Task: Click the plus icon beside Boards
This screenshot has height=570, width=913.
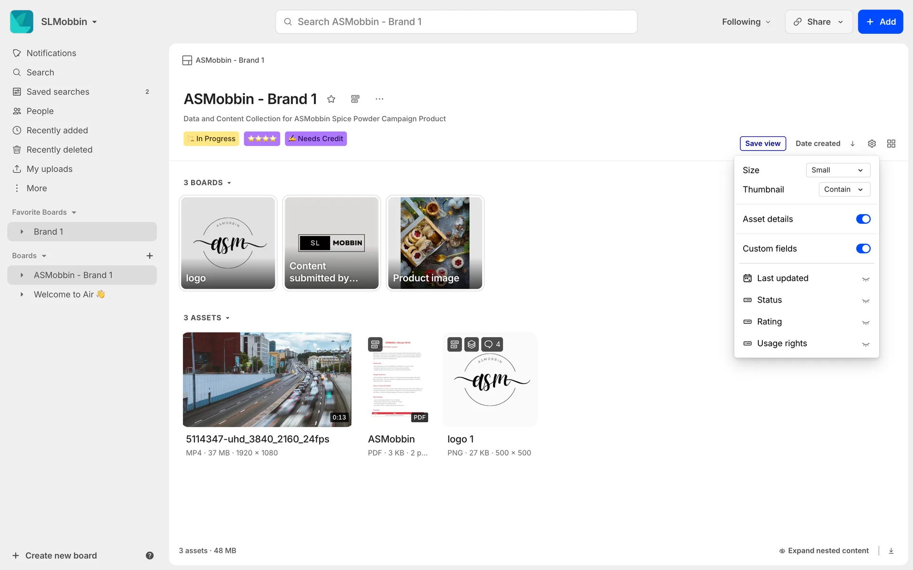Action: pos(149,256)
